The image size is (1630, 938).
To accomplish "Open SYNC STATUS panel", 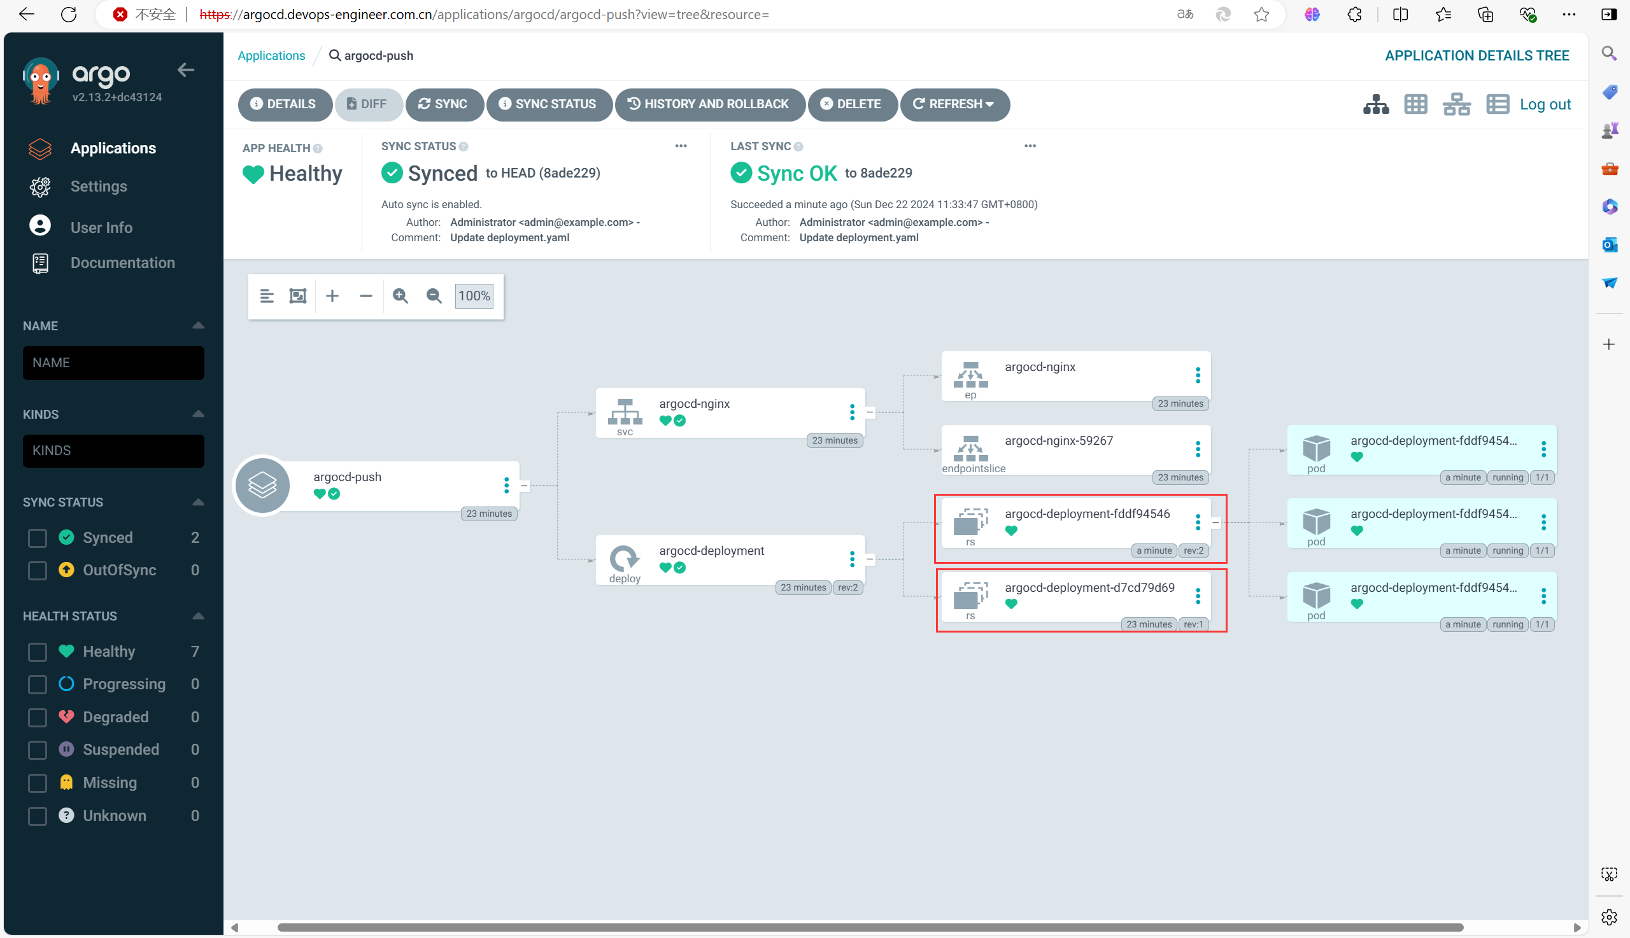I will pos(548,104).
